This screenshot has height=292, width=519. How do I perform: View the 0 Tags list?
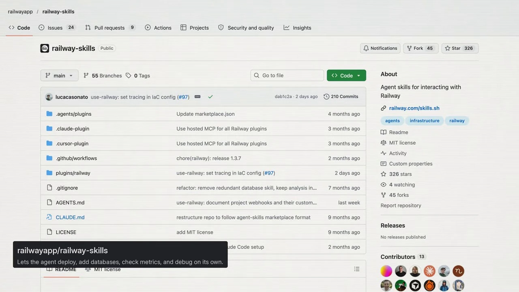pyautogui.click(x=138, y=75)
